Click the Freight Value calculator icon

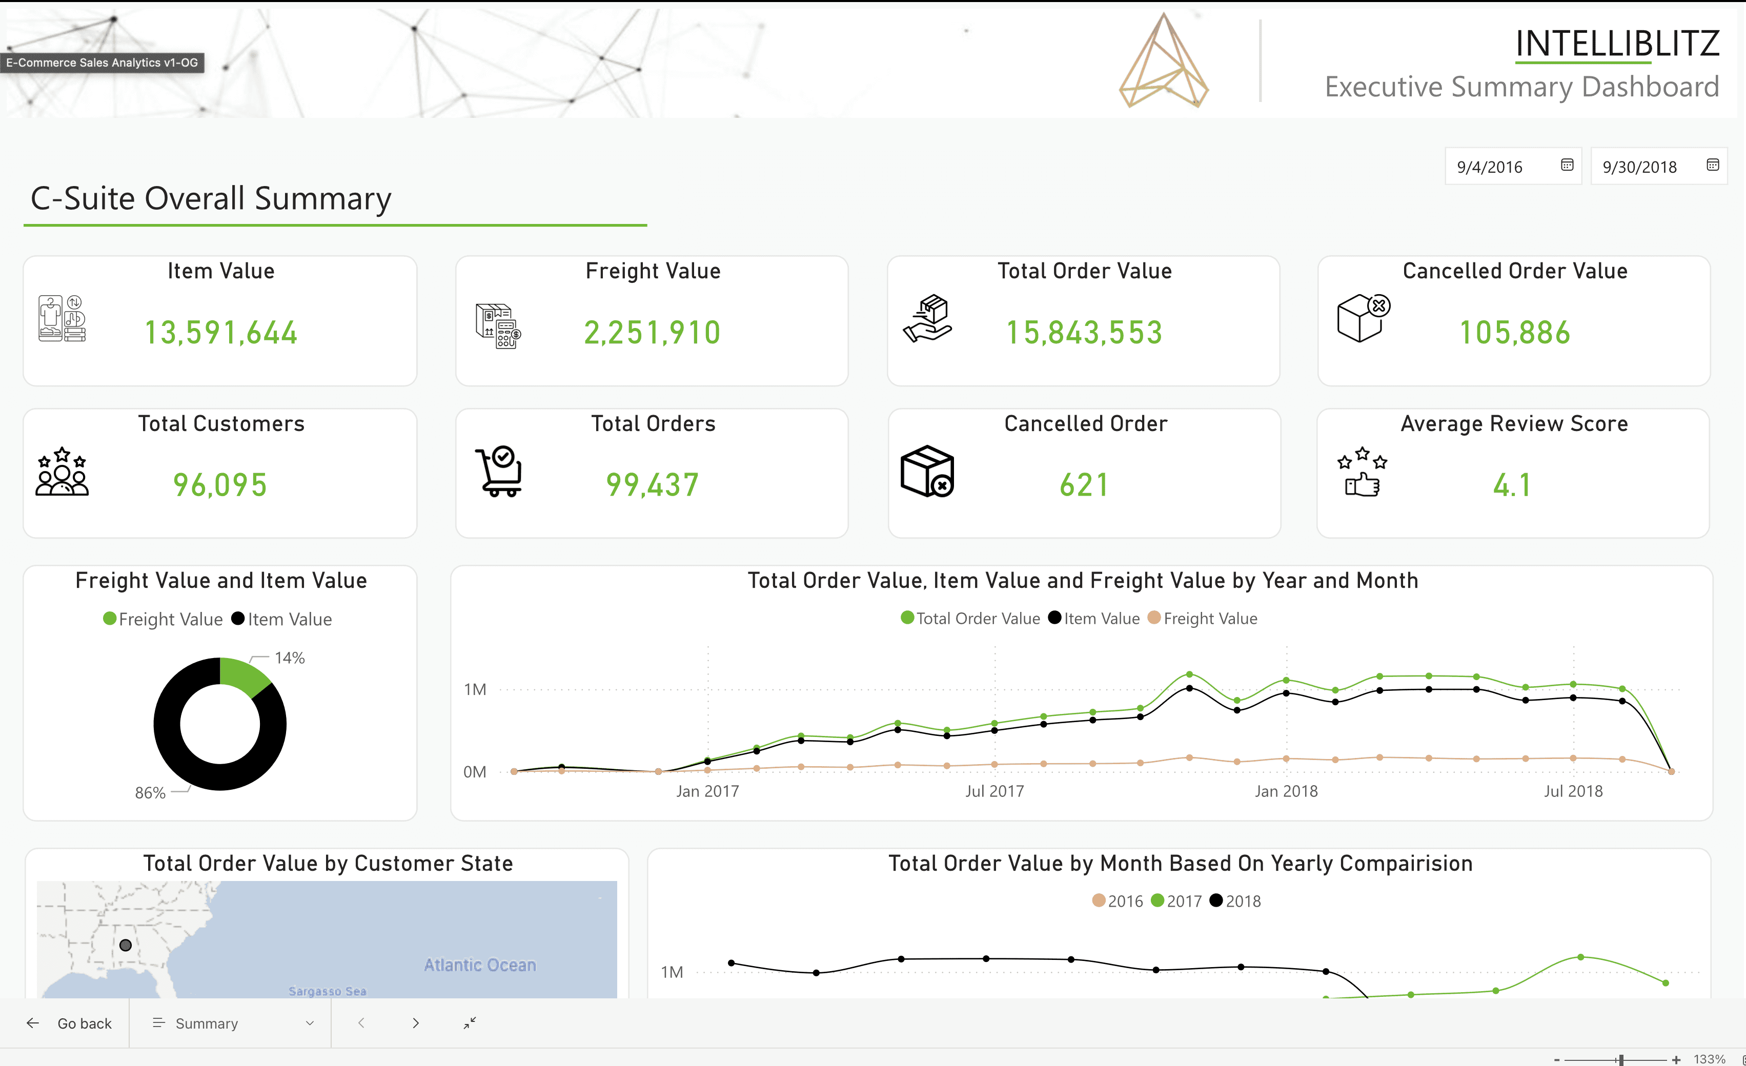498,326
